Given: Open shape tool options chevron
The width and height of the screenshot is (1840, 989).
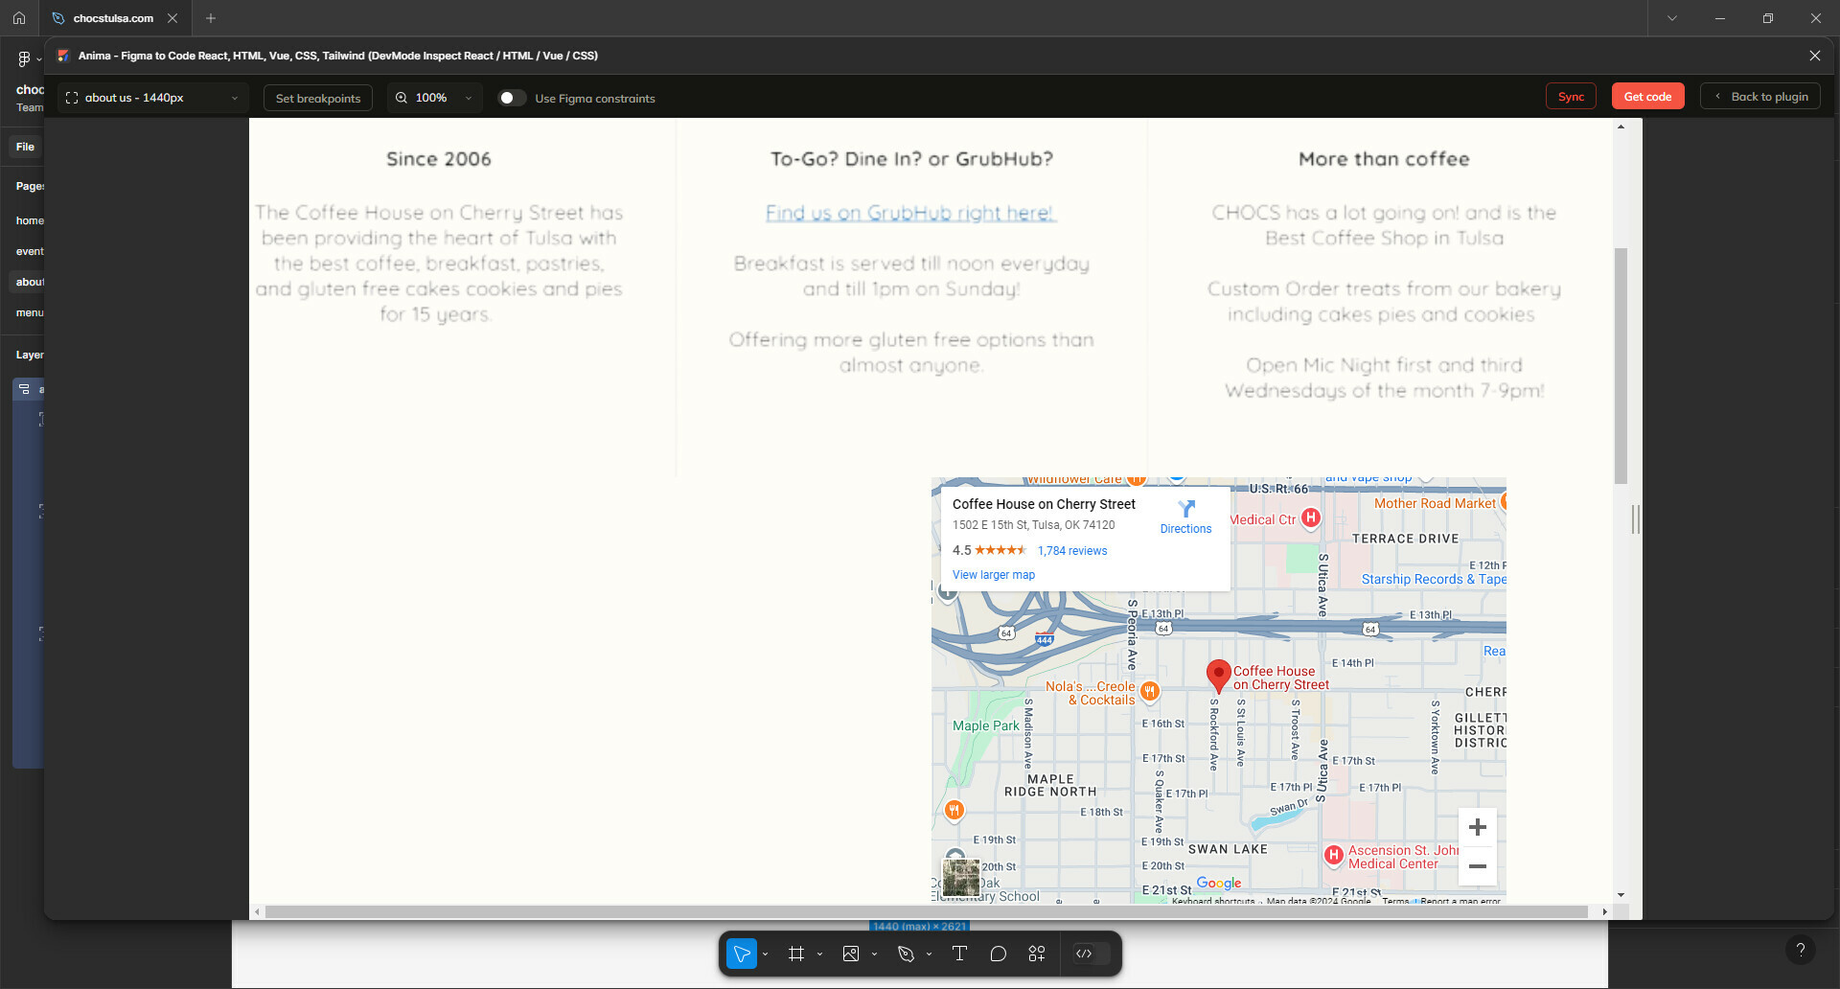Looking at the screenshot, I should (x=874, y=954).
